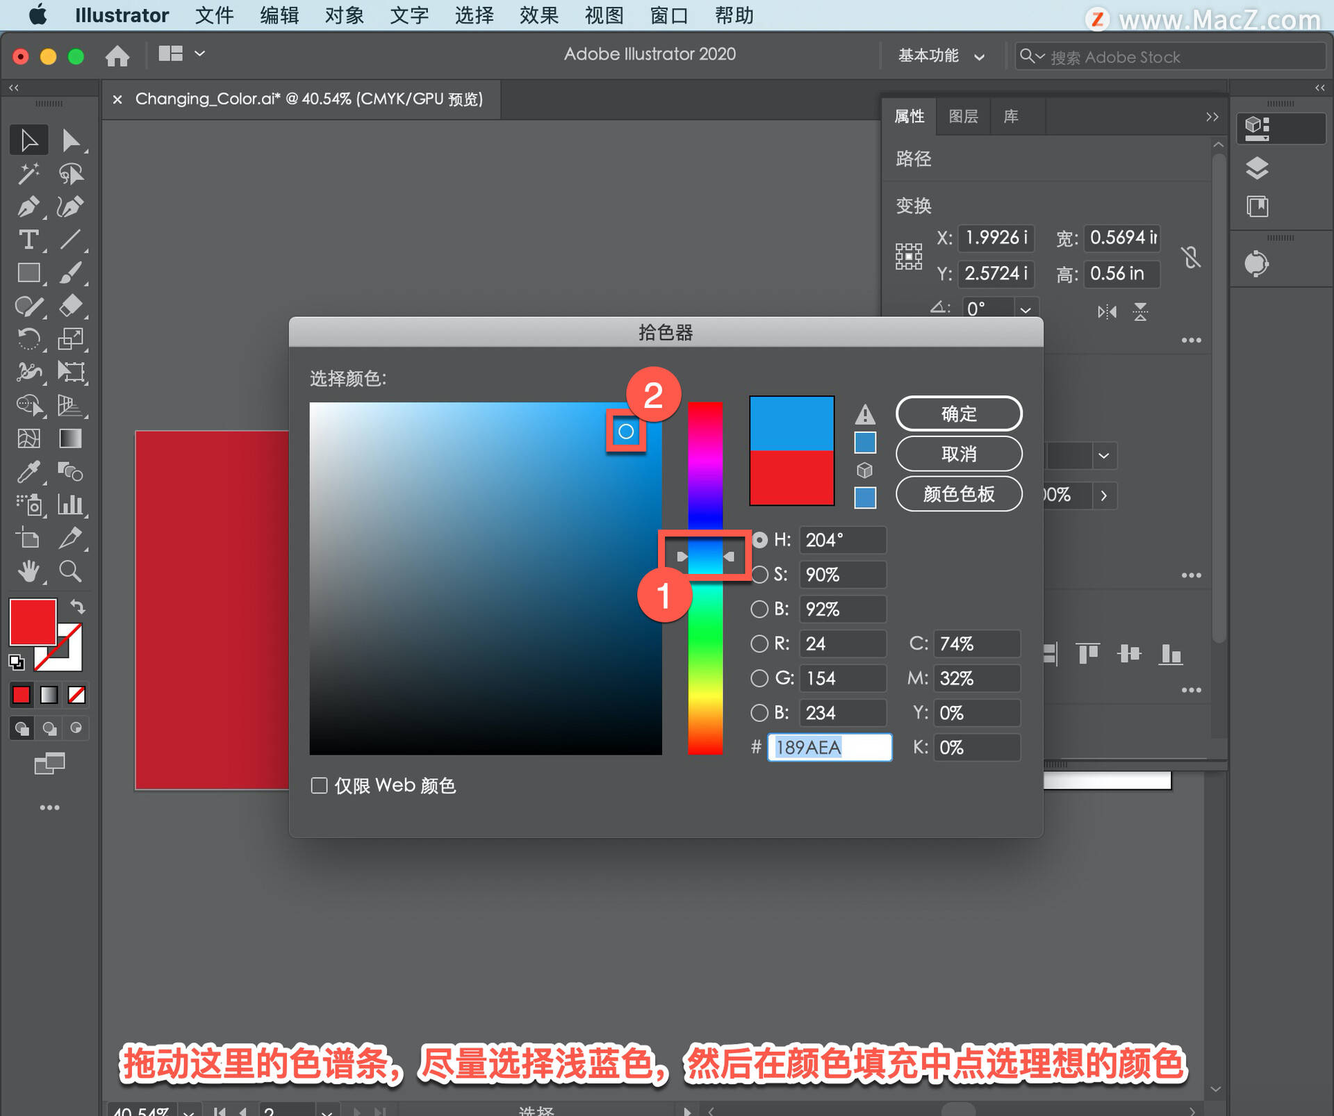Select the Selection tool arrow
Image resolution: width=1334 pixels, height=1116 pixels.
pos(28,140)
